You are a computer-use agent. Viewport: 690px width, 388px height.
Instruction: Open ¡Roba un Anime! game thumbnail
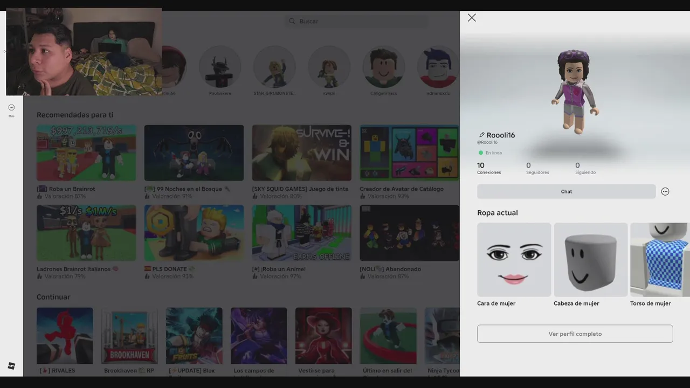302,233
